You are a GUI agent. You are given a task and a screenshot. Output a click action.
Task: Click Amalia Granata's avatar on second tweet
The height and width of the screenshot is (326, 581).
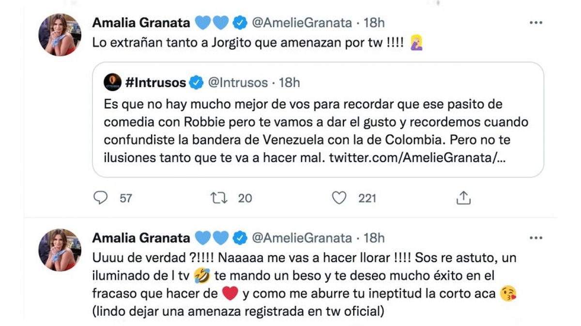[x=60, y=249]
